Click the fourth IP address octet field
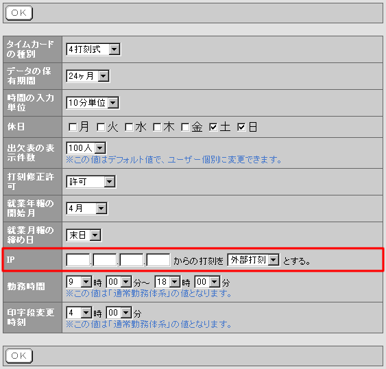The height and width of the screenshot is (369, 386). click(x=158, y=260)
